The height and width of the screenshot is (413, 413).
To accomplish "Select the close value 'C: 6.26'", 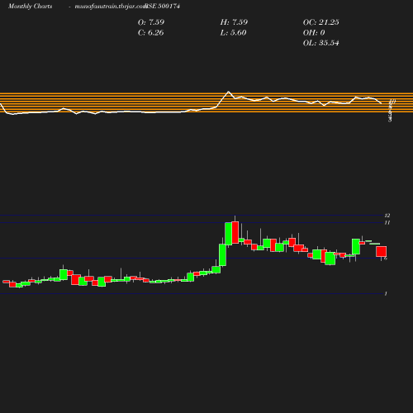I will tap(150, 32).
